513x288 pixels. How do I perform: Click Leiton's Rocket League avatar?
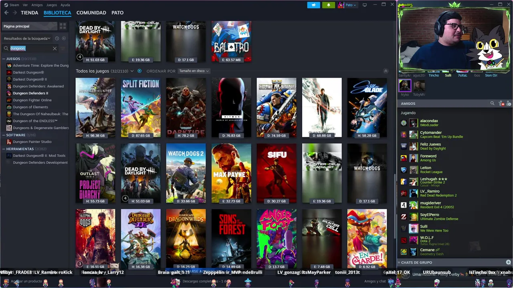point(413,170)
